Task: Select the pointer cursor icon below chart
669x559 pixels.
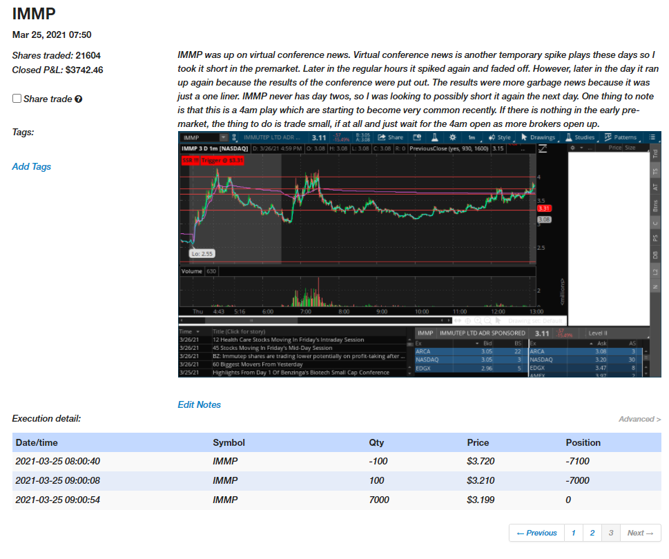Action: (x=498, y=321)
